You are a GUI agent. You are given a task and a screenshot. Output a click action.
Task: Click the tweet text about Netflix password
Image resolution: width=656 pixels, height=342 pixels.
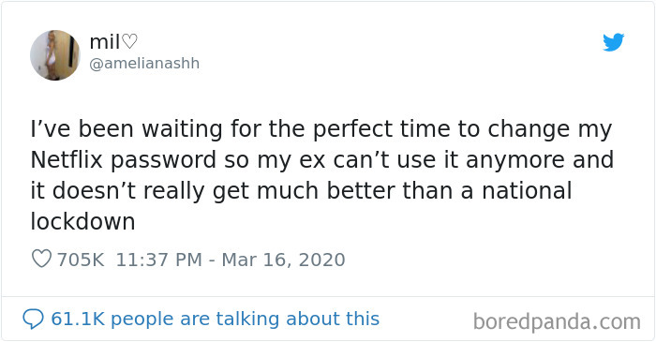point(321,175)
